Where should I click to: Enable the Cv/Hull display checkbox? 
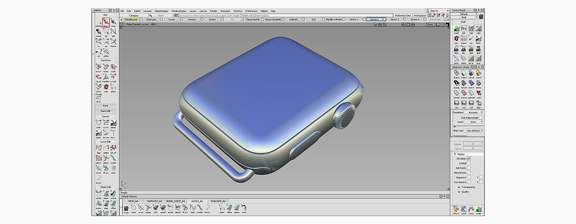coord(469,163)
